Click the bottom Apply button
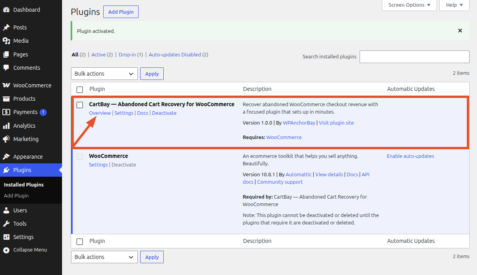Viewport: 477px width, 275px height. 152,257
